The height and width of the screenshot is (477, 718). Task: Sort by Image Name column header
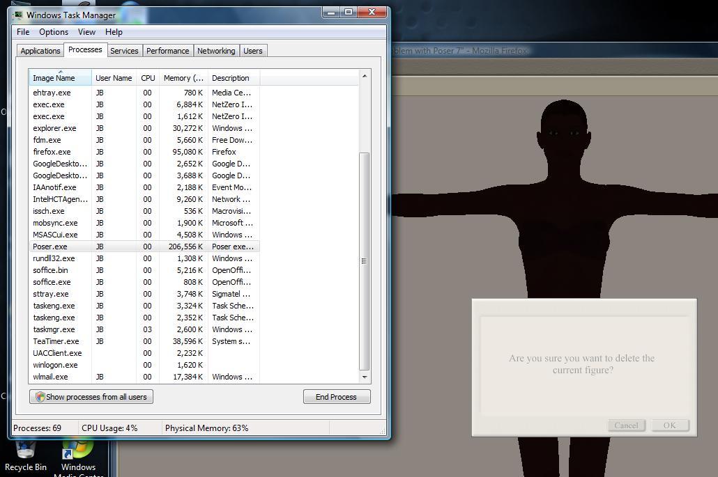(54, 78)
